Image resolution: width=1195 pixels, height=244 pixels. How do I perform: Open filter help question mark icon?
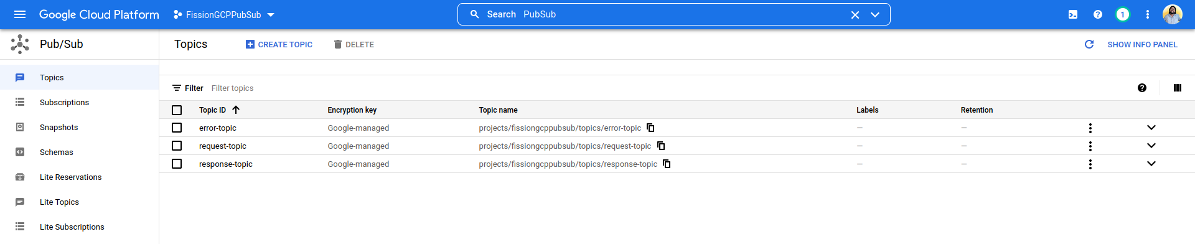coord(1142,88)
